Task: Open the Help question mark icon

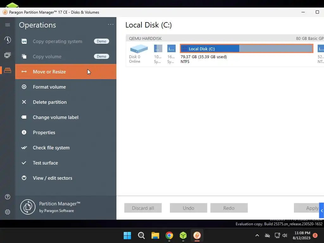Action: point(8,197)
